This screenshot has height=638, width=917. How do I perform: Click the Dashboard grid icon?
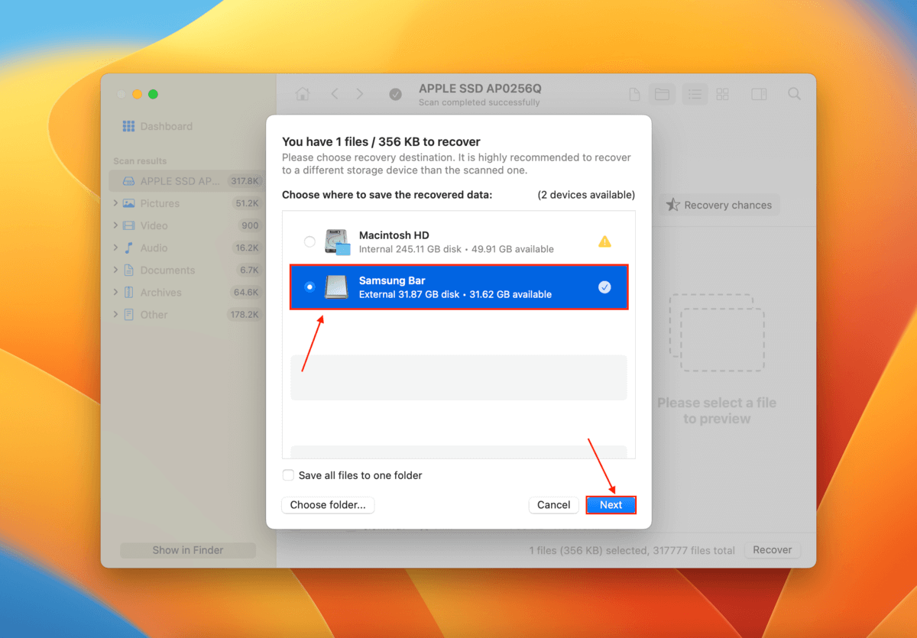[x=128, y=126]
